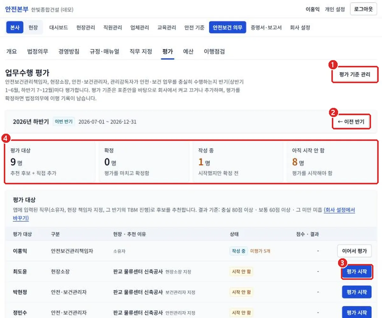Click the name 이홍익 in the table

click(x=20, y=251)
